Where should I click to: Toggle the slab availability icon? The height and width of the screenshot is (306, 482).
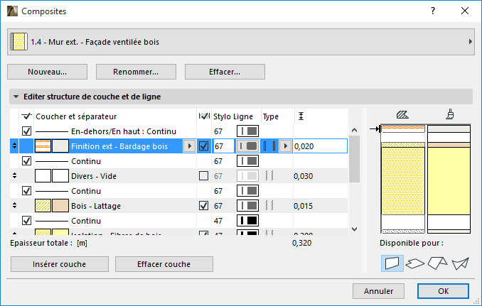[415, 263]
